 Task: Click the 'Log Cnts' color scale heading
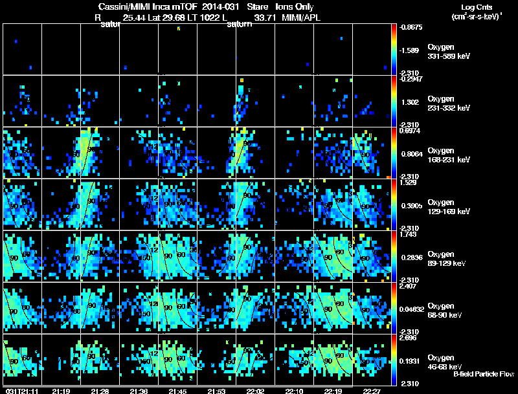coord(477,7)
